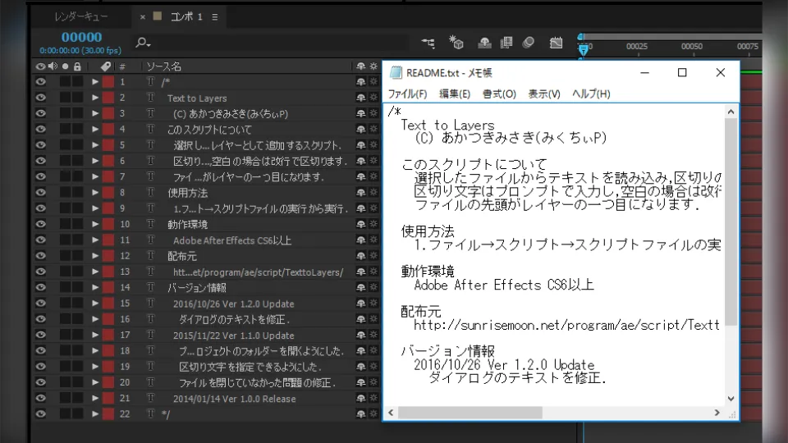Toggle collapse transformations switch for layer 14

(x=373, y=287)
